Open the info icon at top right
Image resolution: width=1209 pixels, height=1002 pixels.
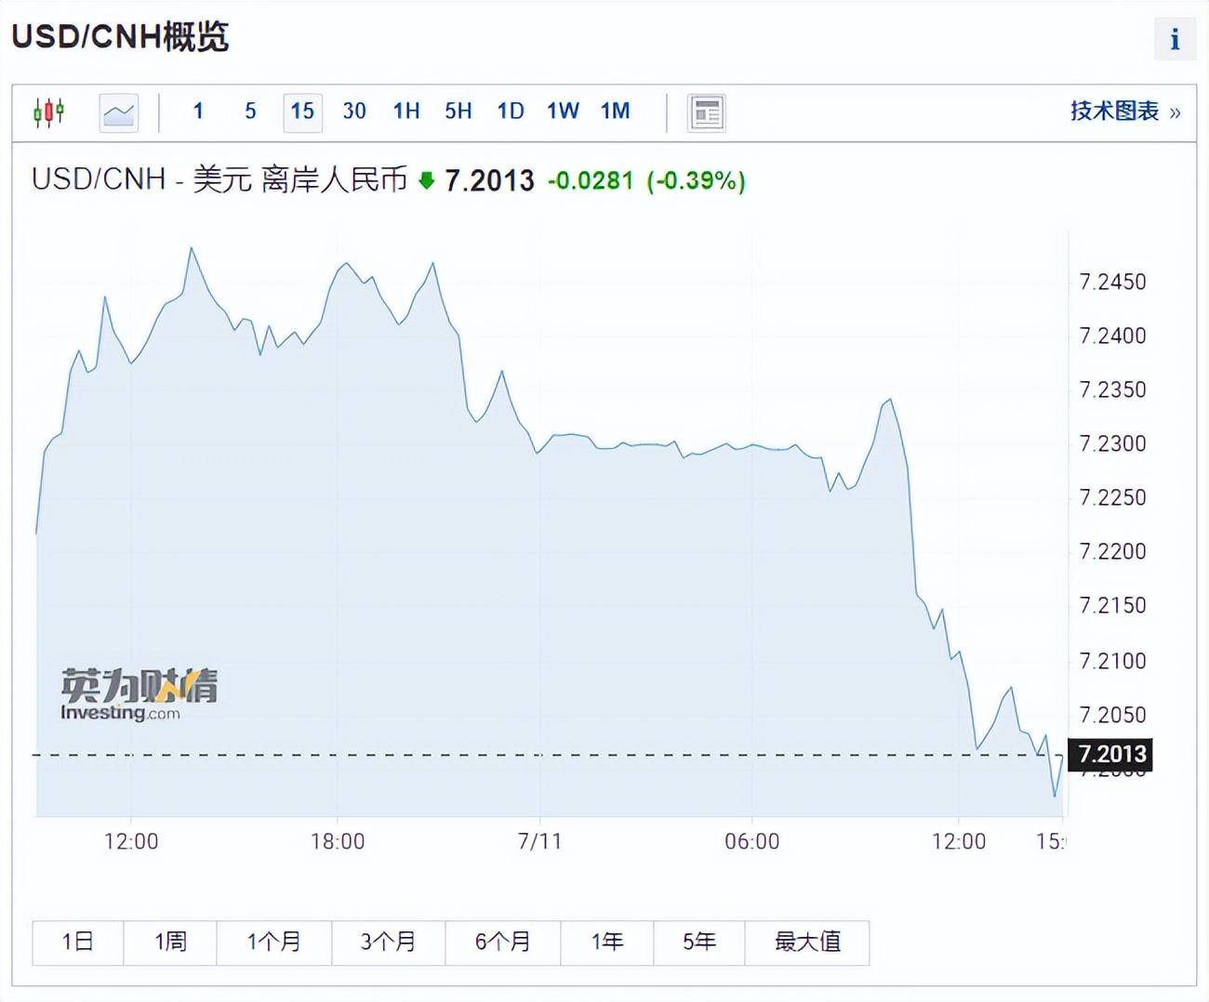[1175, 39]
